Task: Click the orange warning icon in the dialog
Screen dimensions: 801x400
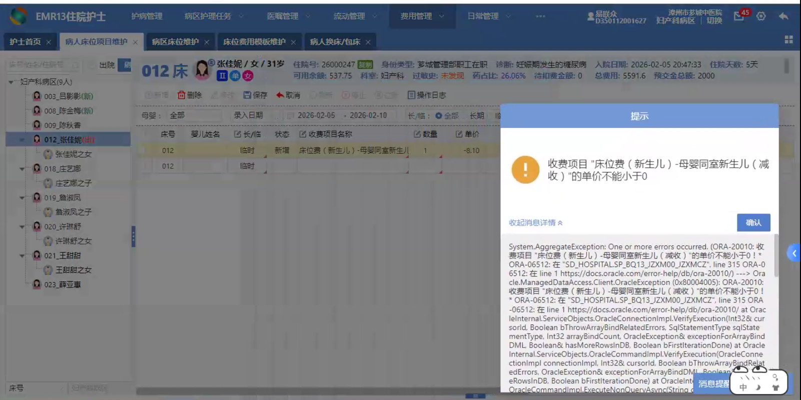Action: [525, 169]
